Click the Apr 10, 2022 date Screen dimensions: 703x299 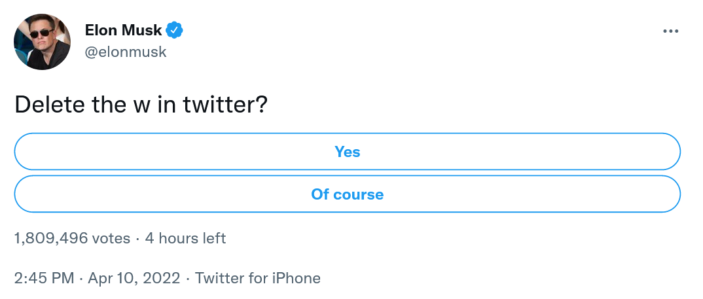click(x=134, y=278)
